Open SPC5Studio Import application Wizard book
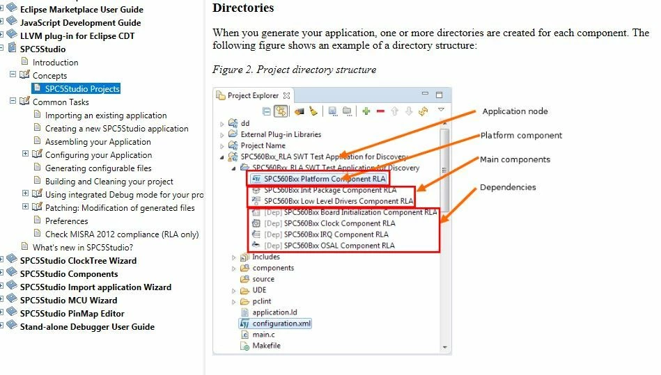The width and height of the screenshot is (661, 375). pyautogui.click(x=95, y=287)
